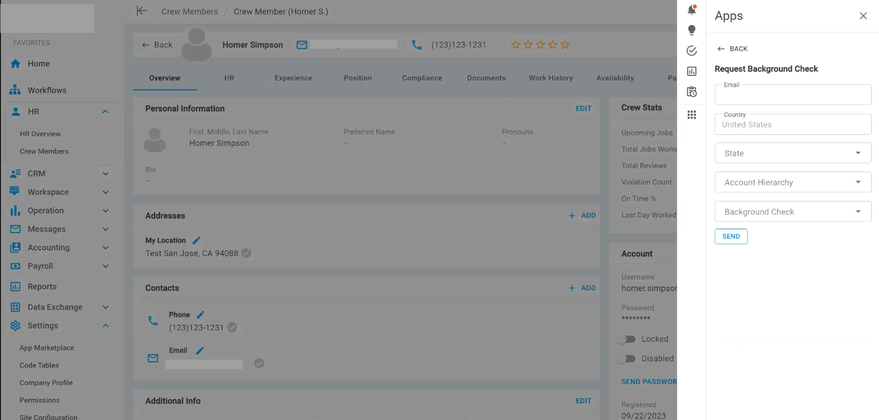Open the State dropdown
This screenshot has height=420, width=879.
(x=793, y=153)
